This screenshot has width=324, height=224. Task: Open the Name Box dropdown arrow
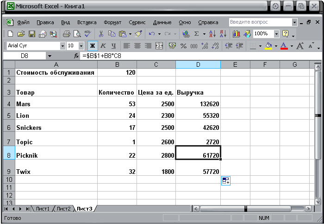pyautogui.click(x=50, y=56)
